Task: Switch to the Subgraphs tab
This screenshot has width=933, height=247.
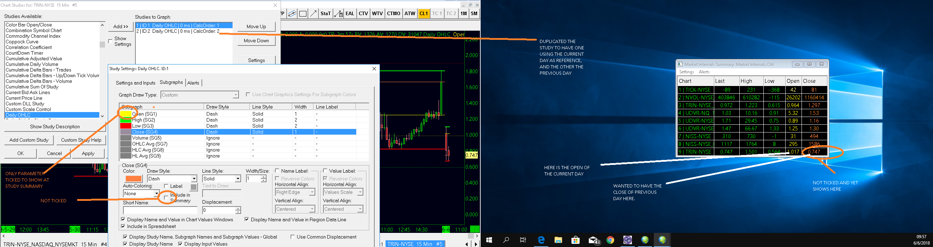Action: pos(171,82)
